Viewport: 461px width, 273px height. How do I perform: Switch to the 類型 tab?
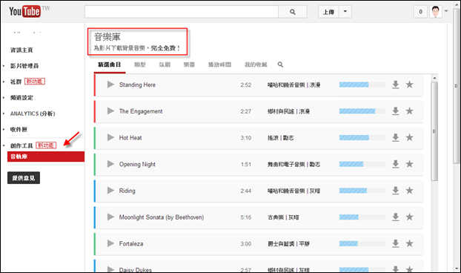(140, 65)
